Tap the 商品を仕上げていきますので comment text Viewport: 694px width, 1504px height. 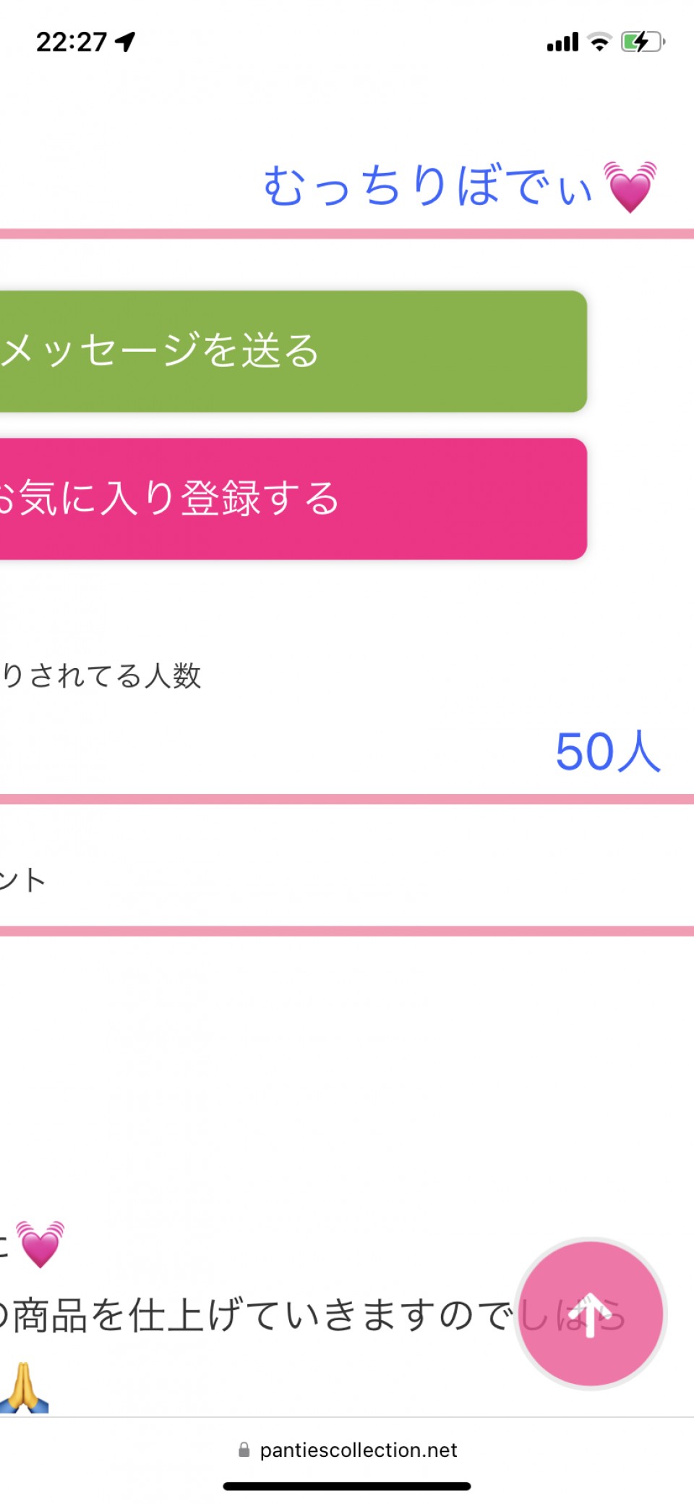260,1315
